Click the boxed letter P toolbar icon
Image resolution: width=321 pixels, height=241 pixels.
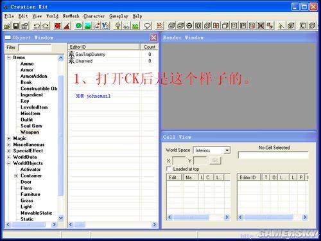click(243, 26)
